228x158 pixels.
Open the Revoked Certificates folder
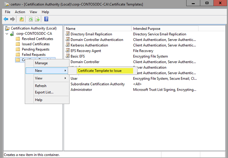pyautogui.click(x=37, y=39)
